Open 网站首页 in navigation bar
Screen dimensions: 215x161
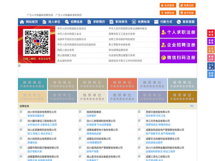[32, 22]
